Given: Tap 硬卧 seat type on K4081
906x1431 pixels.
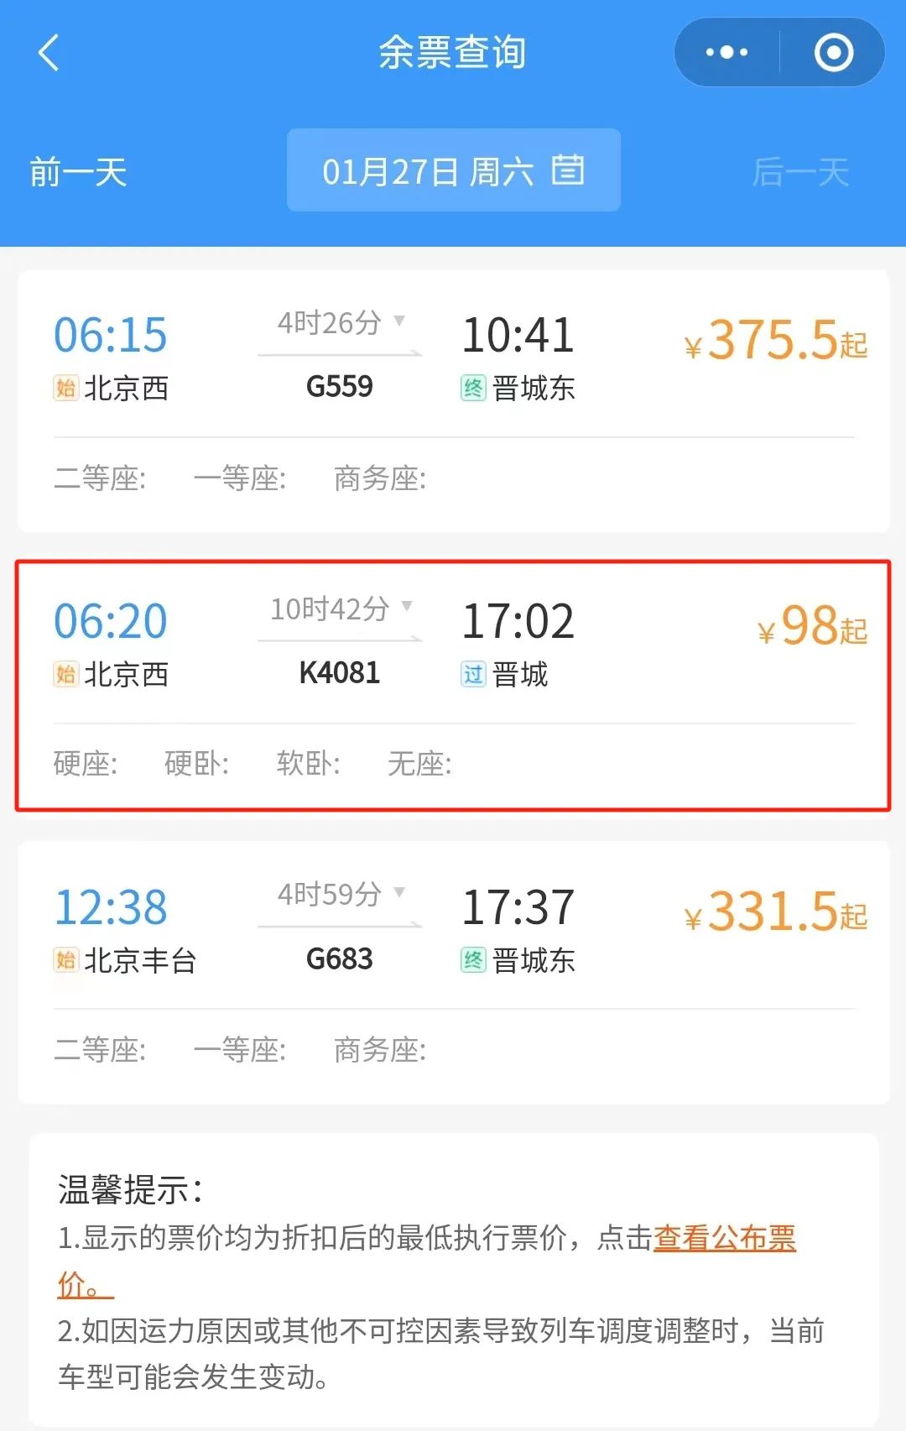Looking at the screenshot, I should click(196, 764).
